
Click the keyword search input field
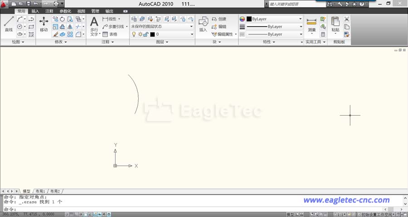pos(297,4)
